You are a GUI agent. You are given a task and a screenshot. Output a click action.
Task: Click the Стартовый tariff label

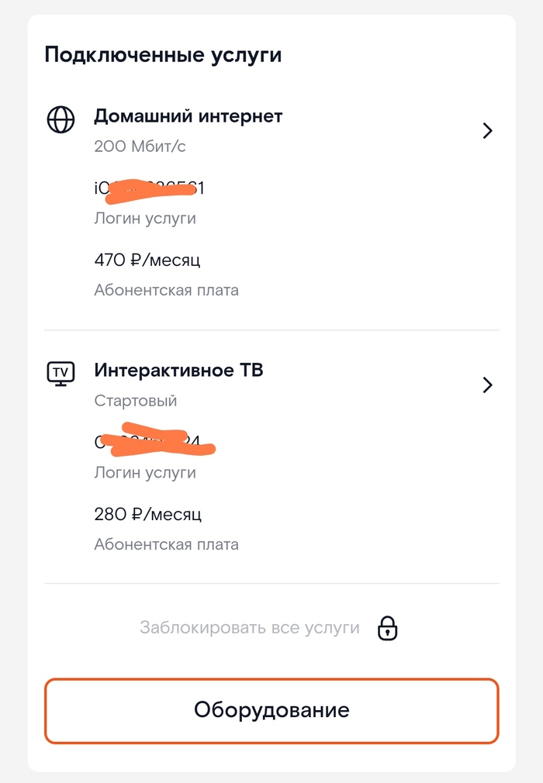pos(136,401)
